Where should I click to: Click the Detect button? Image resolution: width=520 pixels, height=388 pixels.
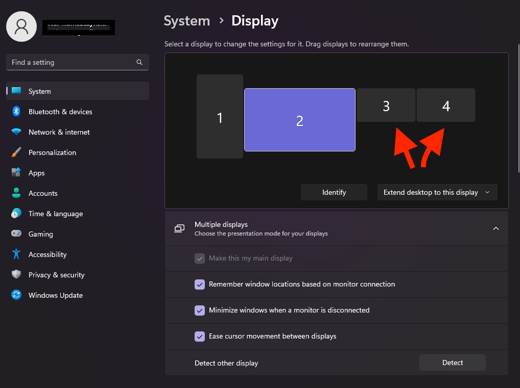453,363
